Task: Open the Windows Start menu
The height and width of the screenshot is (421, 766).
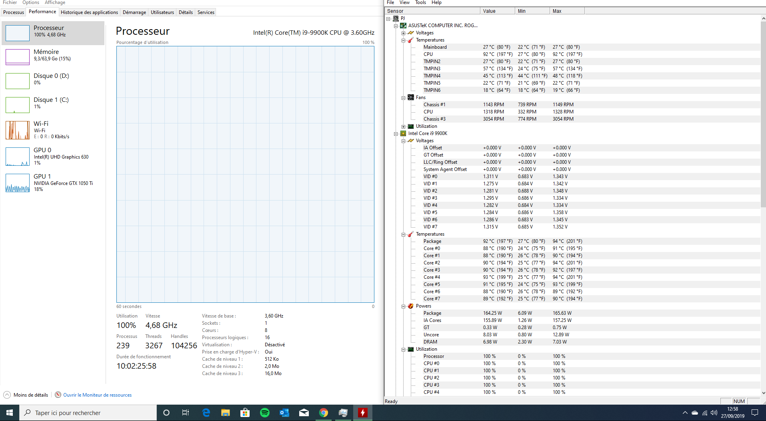Action: (10, 413)
